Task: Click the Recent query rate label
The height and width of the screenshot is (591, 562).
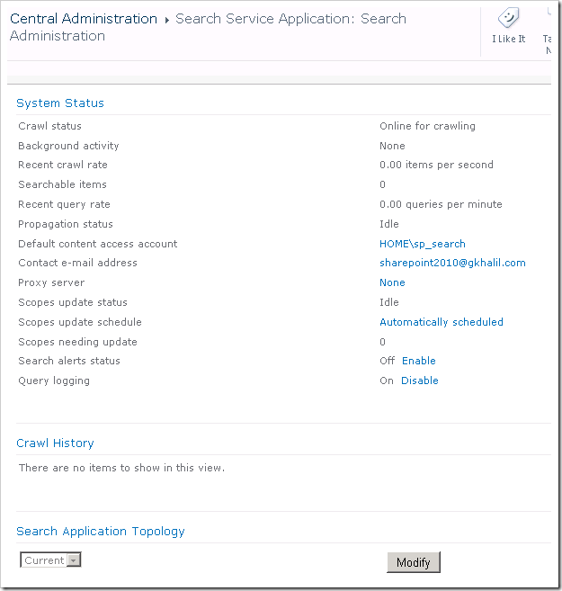Action: pos(64,204)
